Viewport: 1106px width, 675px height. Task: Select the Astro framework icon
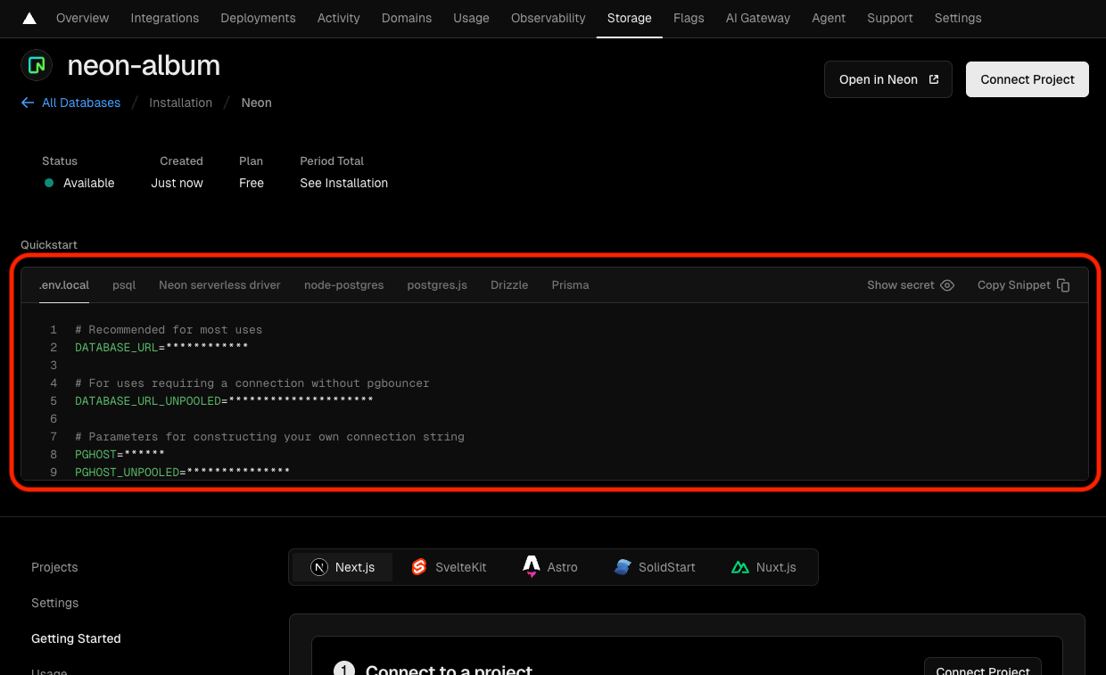point(530,566)
